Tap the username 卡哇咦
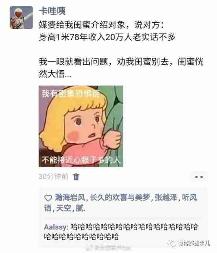 point(52,11)
